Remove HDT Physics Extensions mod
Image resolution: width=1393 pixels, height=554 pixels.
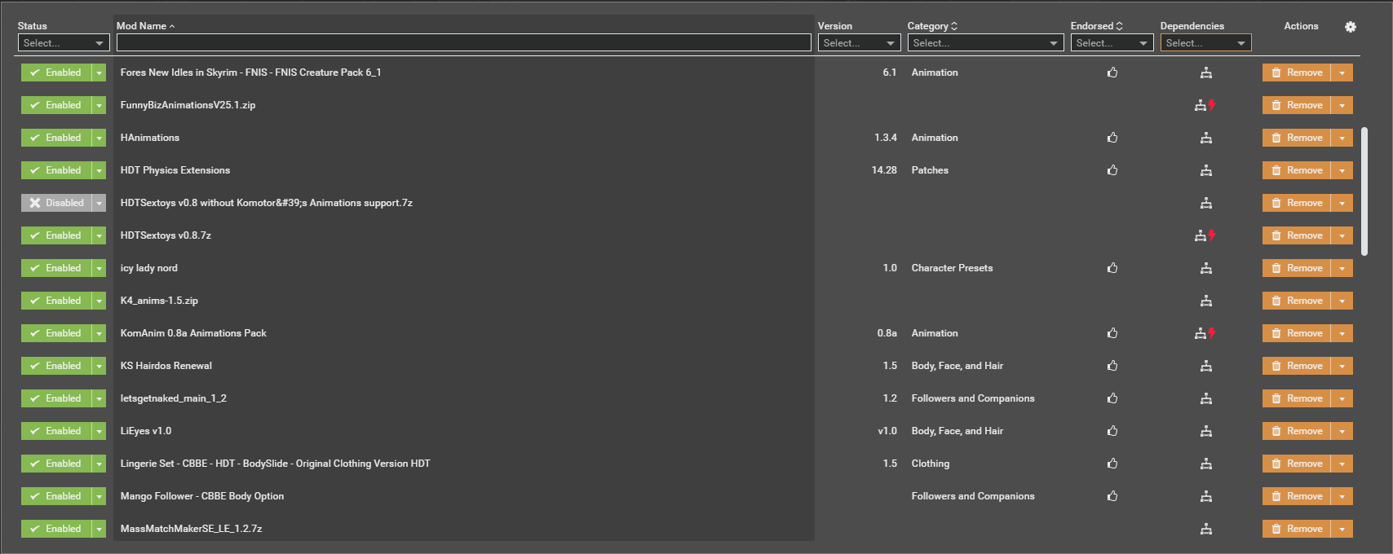pos(1297,170)
